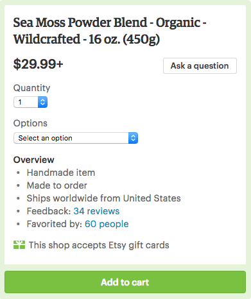Image resolution: width=251 pixels, height=299 pixels.
Task: Click the Add to cart button
Action: click(125, 282)
